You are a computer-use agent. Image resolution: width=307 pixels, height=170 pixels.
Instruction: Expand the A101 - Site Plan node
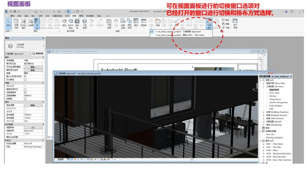click(x=263, y=147)
